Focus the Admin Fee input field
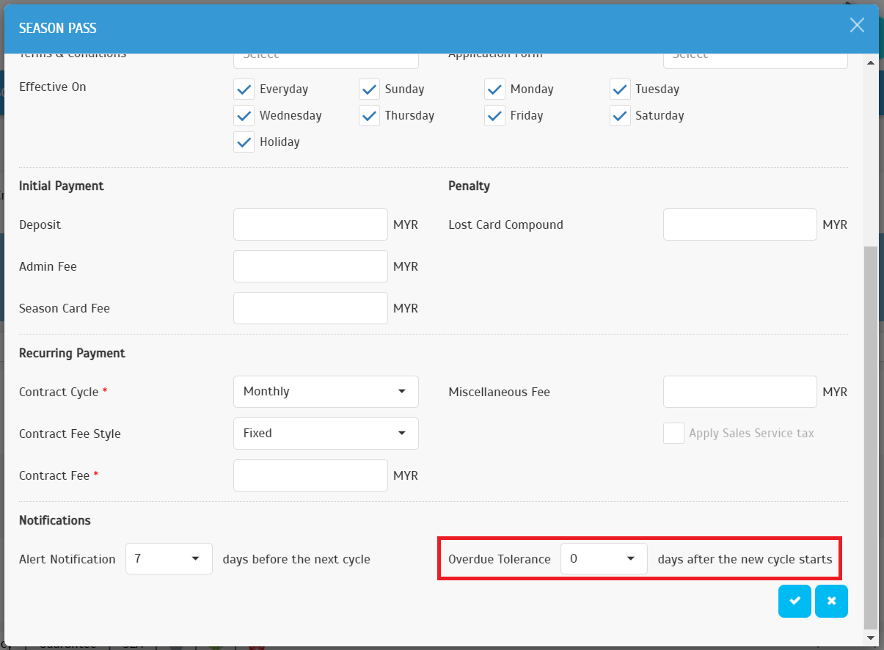The height and width of the screenshot is (650, 884). (x=310, y=266)
